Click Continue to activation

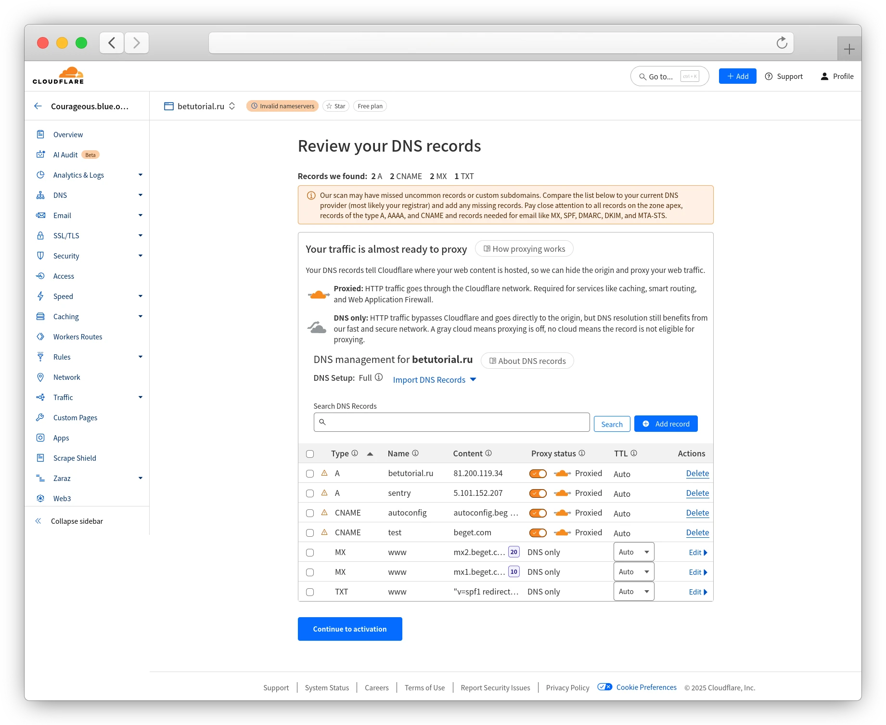pos(349,629)
